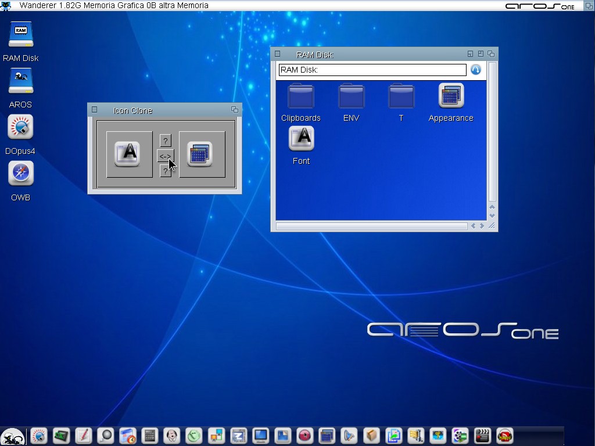
Task: Click the swap arrows button in Icon Clone
Action: (165, 156)
